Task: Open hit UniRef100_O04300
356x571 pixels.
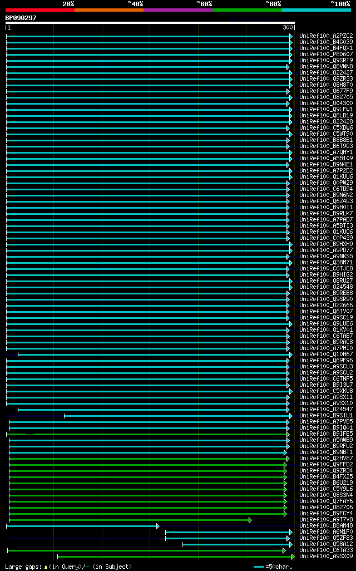Action: (326, 104)
